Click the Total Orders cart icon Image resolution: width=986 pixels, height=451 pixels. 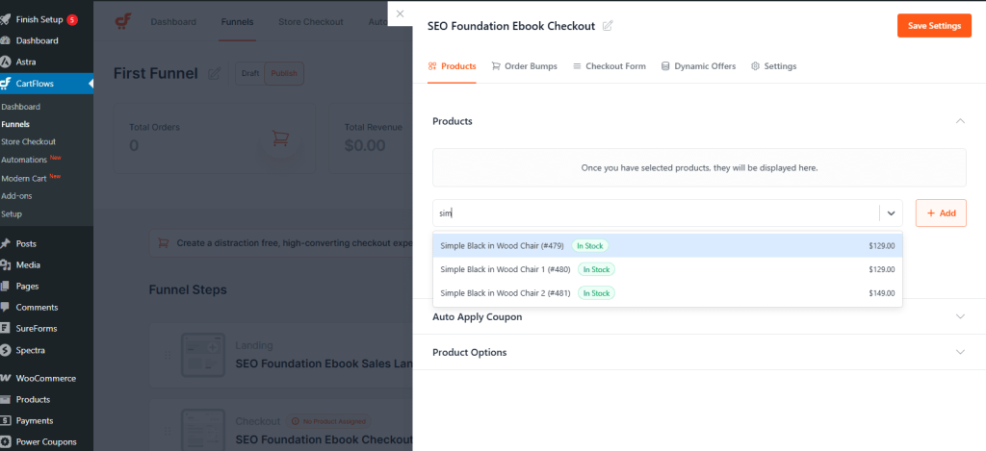pyautogui.click(x=280, y=138)
